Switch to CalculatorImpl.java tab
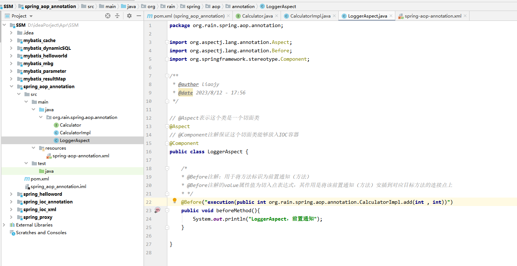 pyautogui.click(x=310, y=16)
